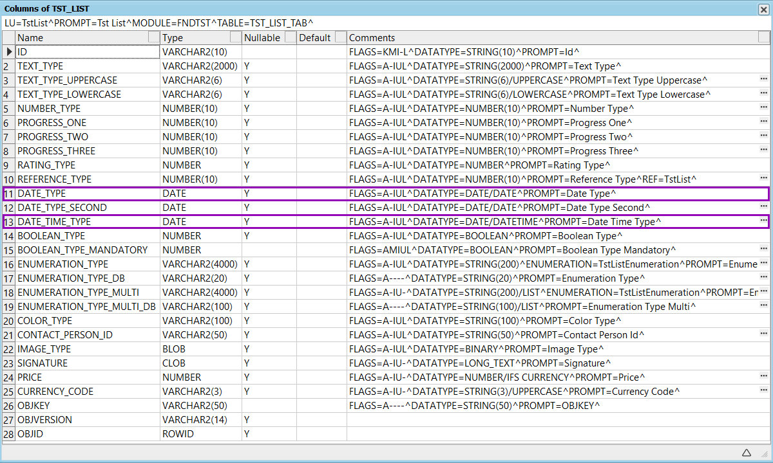
Task: Click the Comments column header label
Action: 372,38
